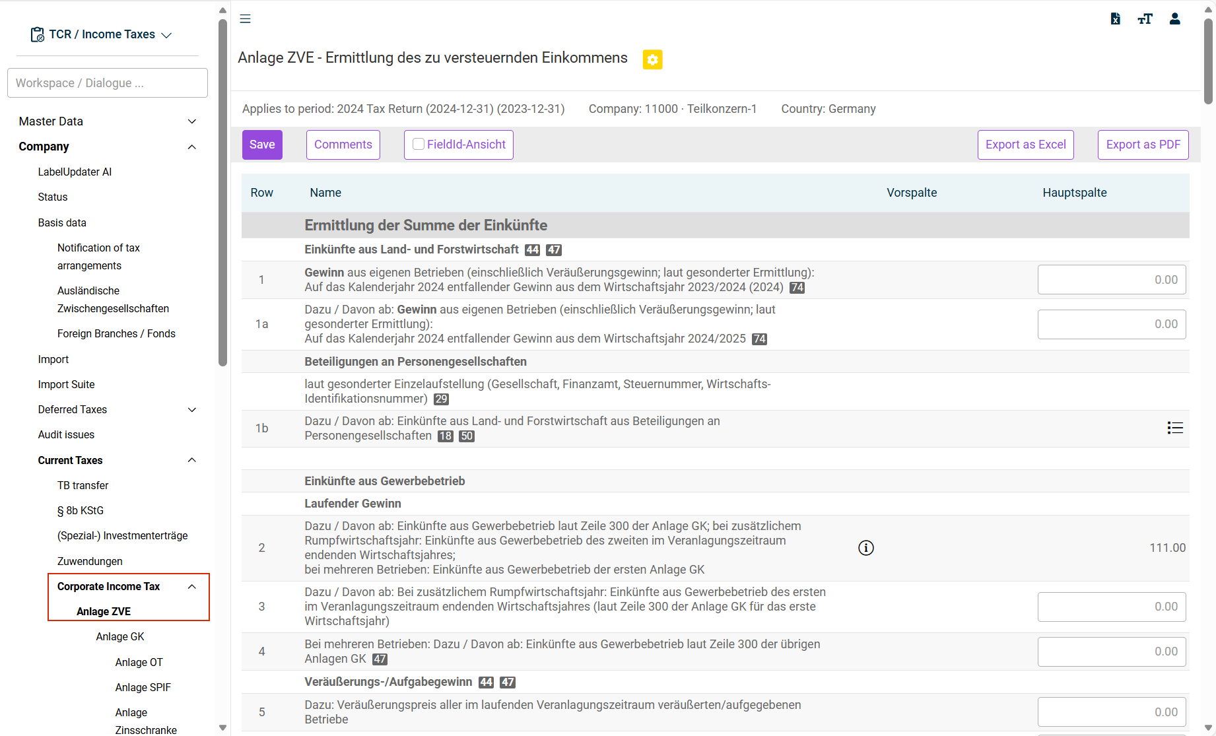
Task: Collapse the Company section
Action: (192, 147)
